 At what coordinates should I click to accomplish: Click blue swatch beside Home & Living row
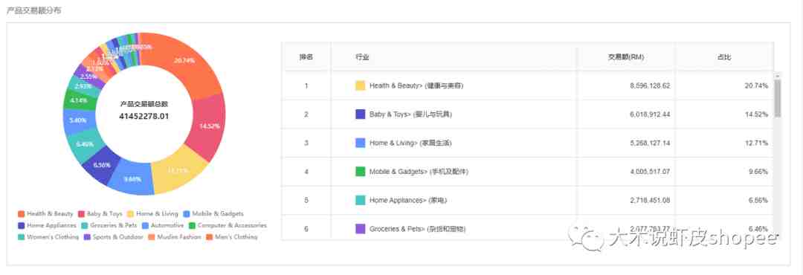click(361, 143)
